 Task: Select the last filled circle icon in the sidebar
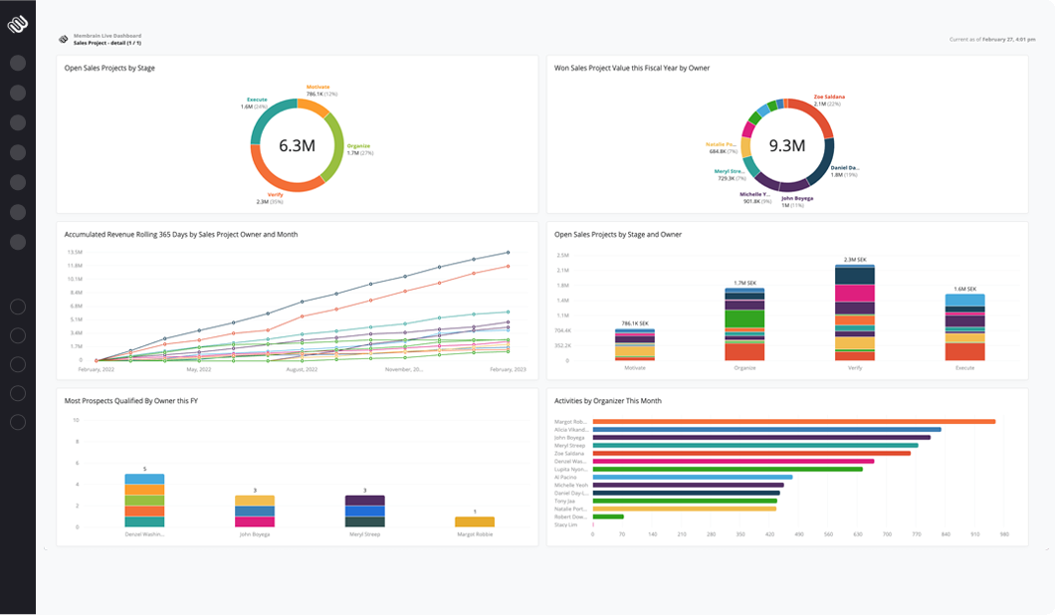tap(17, 242)
